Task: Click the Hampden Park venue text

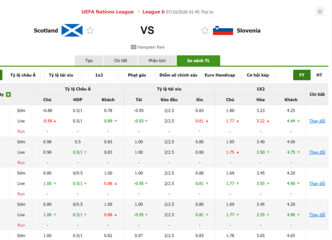Action: [151, 47]
